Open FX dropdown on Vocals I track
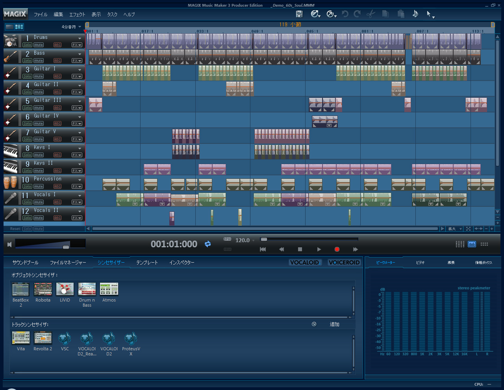 77,202
